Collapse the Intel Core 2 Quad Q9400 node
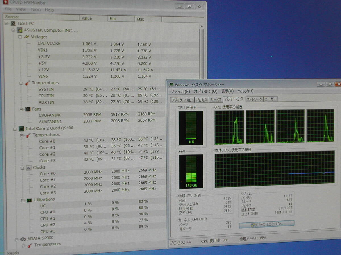 (15, 129)
